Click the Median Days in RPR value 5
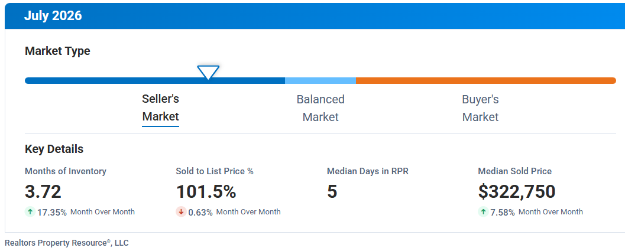 click(332, 191)
